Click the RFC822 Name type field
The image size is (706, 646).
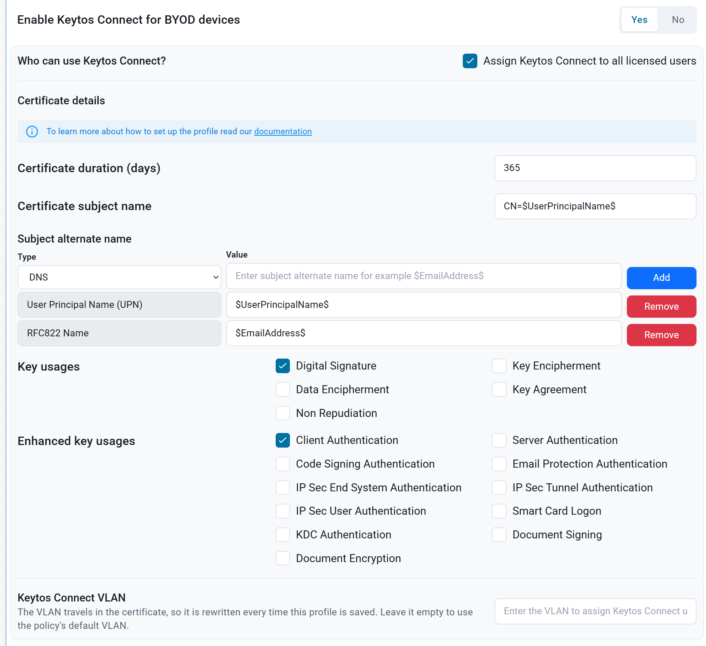pyautogui.click(x=119, y=333)
